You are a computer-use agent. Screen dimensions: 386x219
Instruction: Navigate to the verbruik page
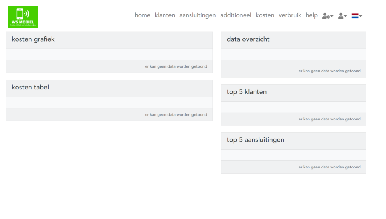(x=290, y=15)
